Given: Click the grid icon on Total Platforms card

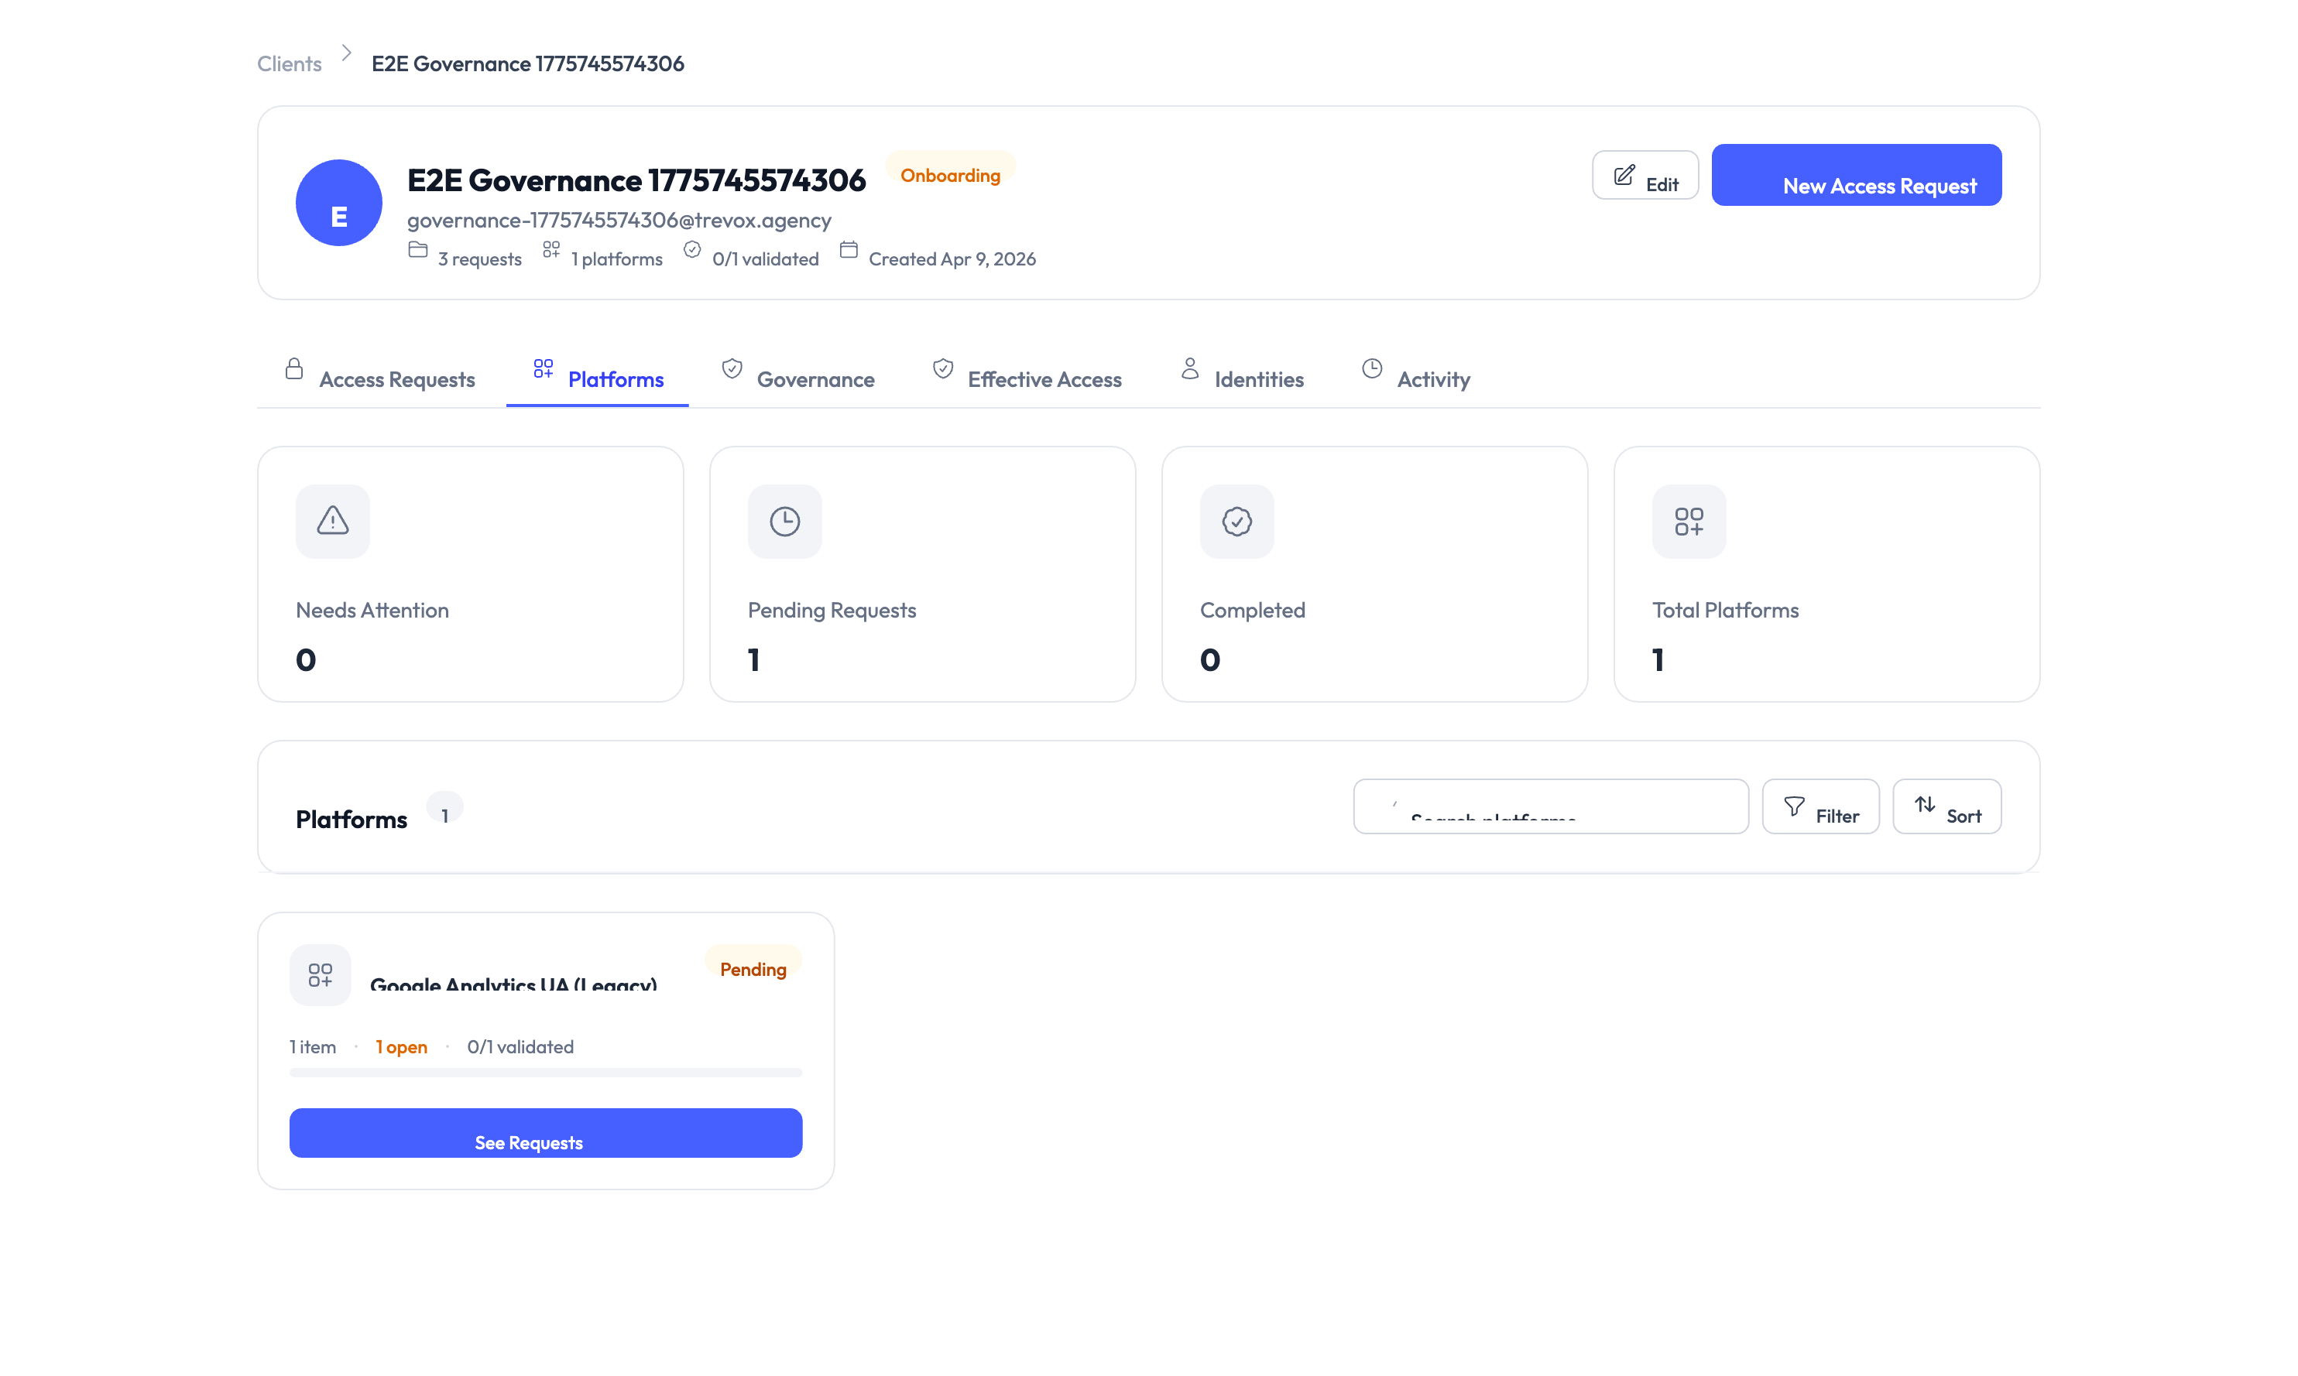Looking at the screenshot, I should click(x=1688, y=521).
